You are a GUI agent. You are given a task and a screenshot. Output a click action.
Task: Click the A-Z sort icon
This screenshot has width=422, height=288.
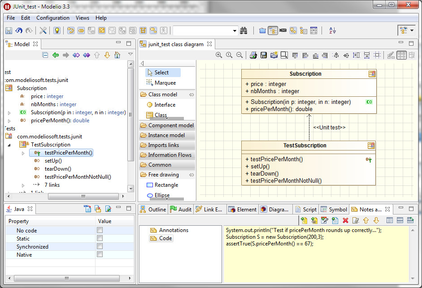coord(332,30)
